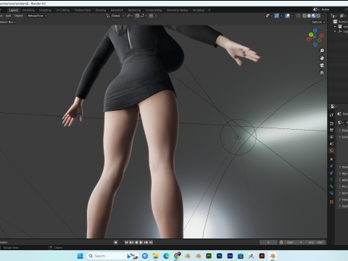Open the Global transform orientation dropdown

tap(115, 16)
